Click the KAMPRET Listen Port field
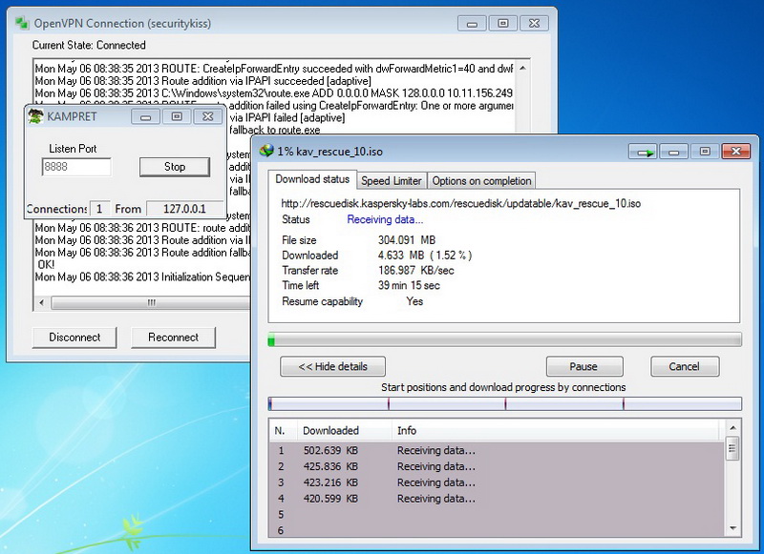764x554 pixels. (76, 167)
